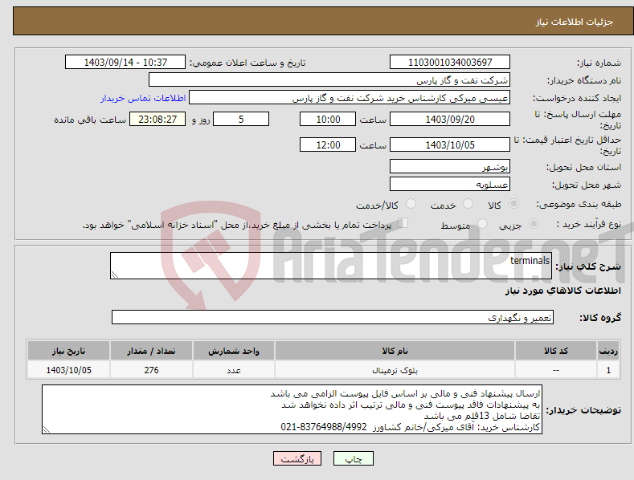Select the جزیی purchase type radio
This screenshot has width=634, height=480.
click(x=534, y=224)
